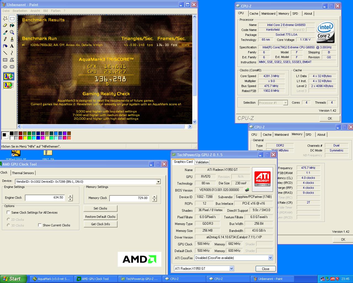Select the Pencil tool in Paint

[x=5, y=39]
